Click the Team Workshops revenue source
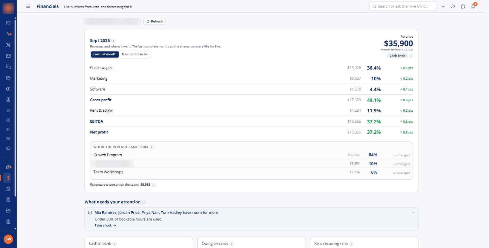The image size is (489, 248). (108, 172)
